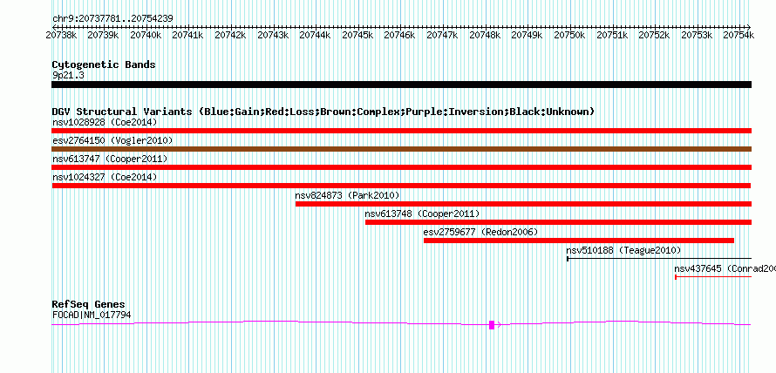Screen dimensions: 776x373
Task: Click the 20740k ruler tick label
Action: click(146, 35)
